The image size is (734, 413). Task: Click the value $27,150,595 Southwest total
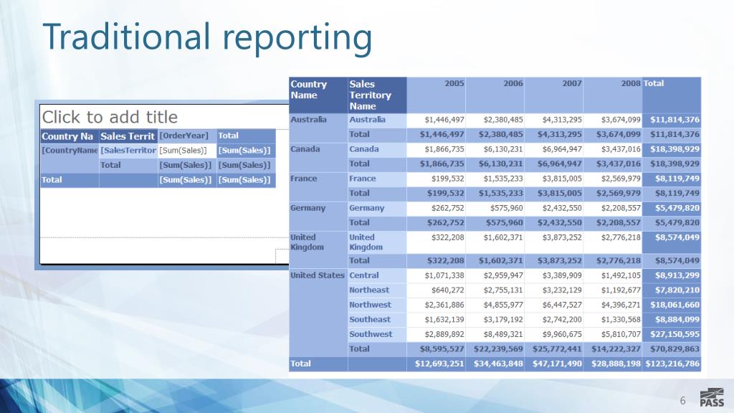tap(672, 334)
